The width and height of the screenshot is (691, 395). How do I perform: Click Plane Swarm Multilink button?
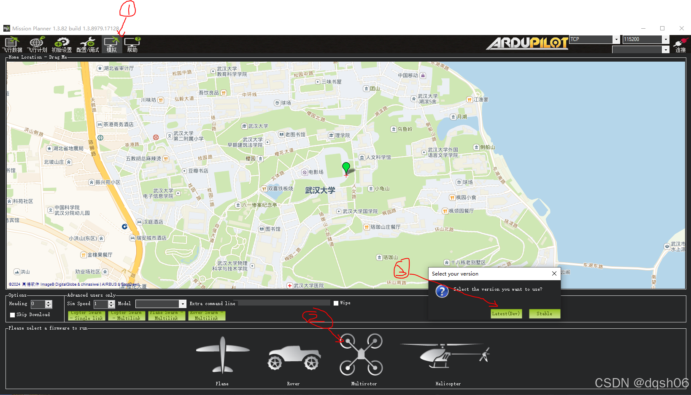click(x=167, y=316)
